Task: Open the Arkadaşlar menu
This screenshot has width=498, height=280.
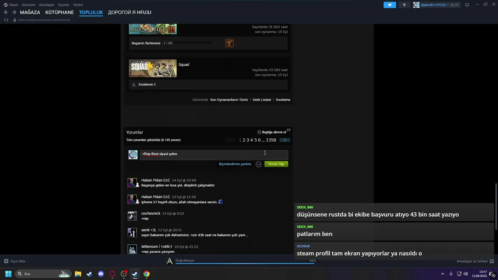Action: tap(47, 5)
